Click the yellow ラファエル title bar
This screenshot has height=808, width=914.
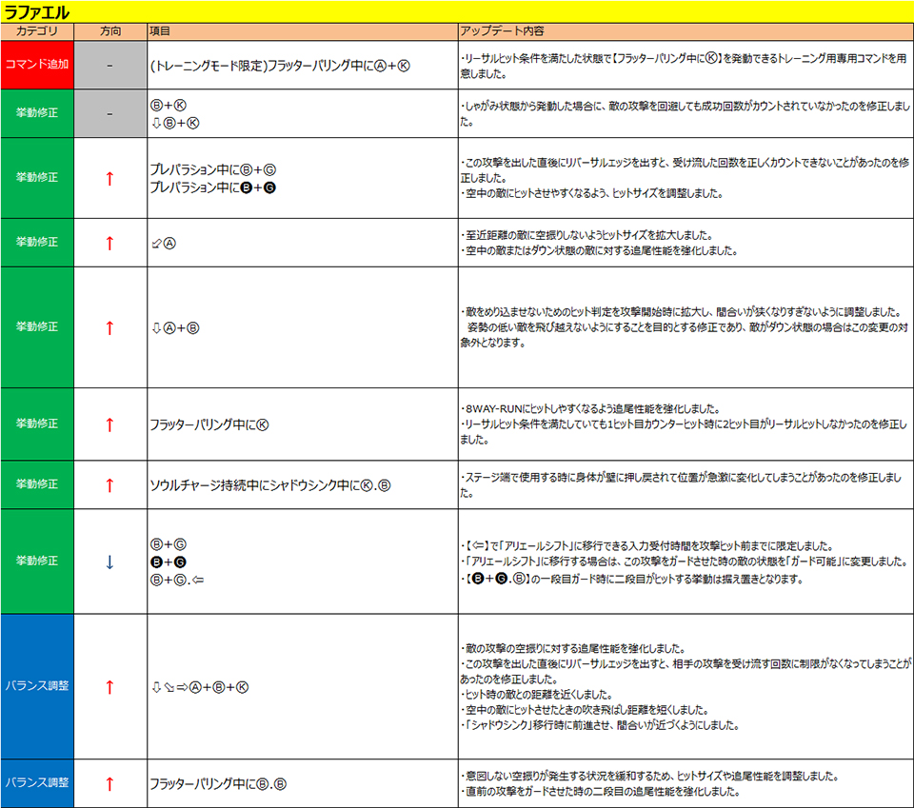click(x=457, y=11)
